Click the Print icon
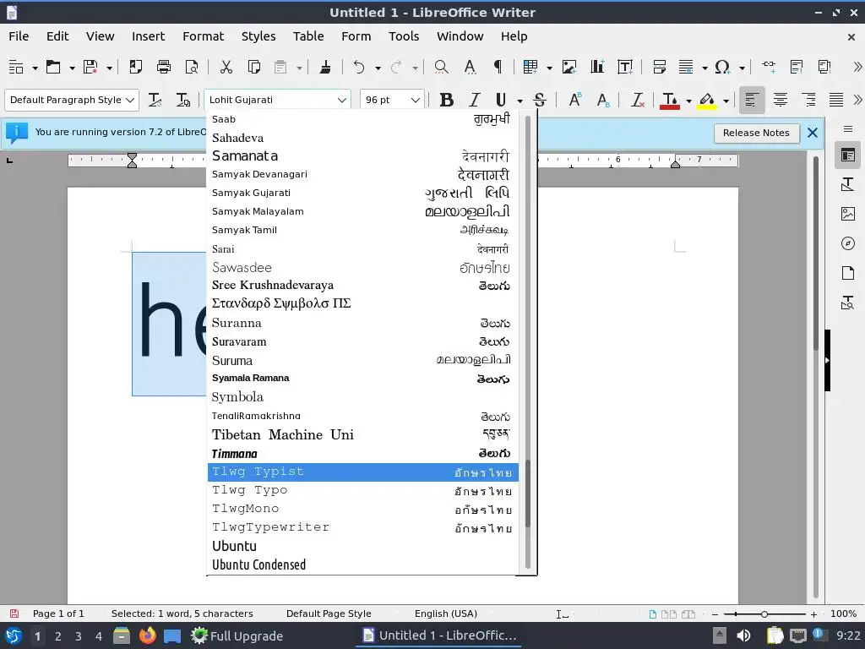865x649 pixels. [164, 67]
